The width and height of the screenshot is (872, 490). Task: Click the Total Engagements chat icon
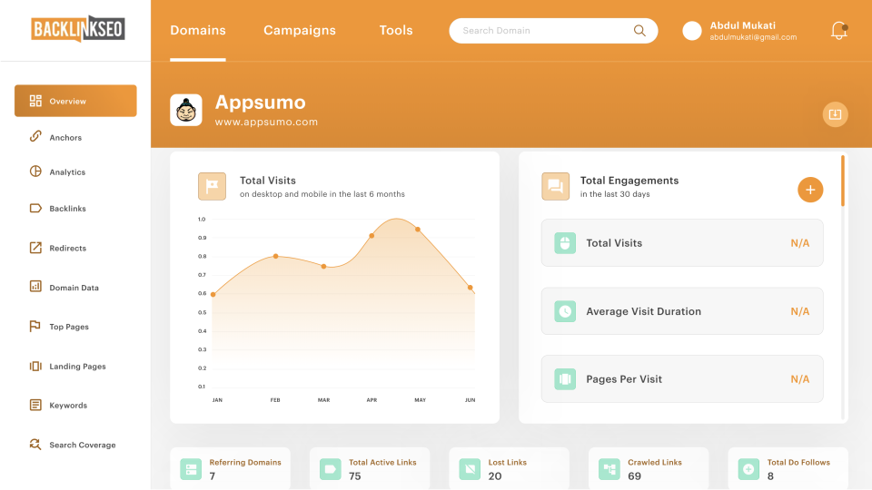point(555,186)
